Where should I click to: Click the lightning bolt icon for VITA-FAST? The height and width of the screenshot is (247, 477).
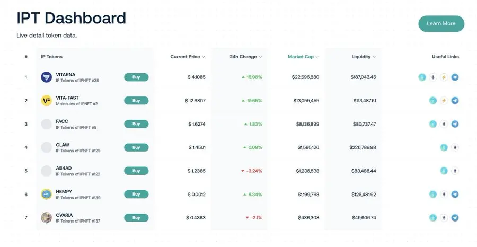pyautogui.click(x=444, y=101)
